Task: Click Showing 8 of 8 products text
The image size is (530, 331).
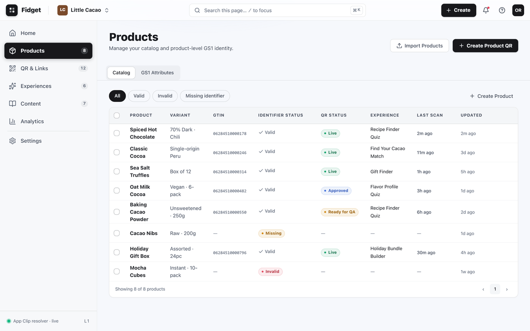Action: pos(140,289)
